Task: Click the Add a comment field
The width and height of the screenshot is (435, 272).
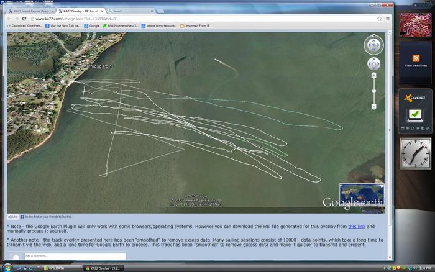Action: coord(75,256)
